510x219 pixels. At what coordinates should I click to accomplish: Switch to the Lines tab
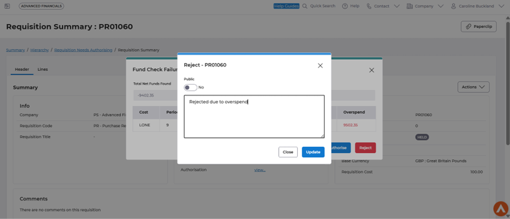click(x=43, y=69)
